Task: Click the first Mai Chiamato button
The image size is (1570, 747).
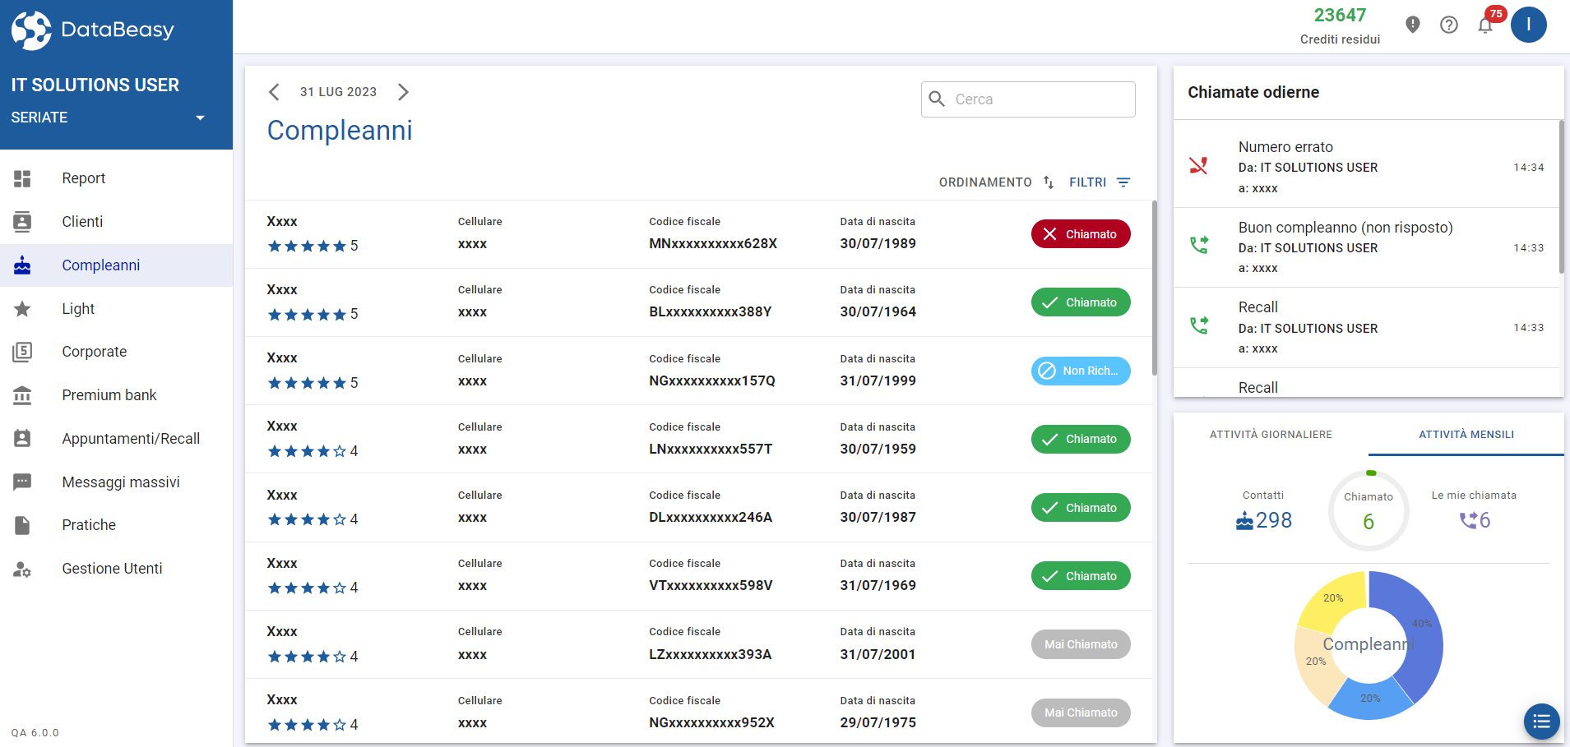Action: pos(1081,644)
